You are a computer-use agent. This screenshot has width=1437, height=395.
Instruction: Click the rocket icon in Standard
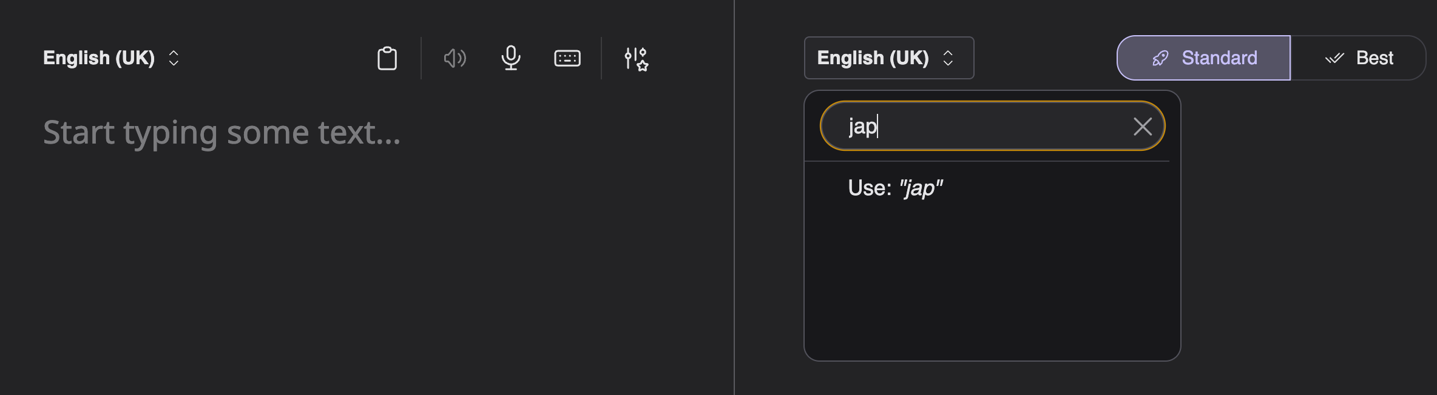pyautogui.click(x=1160, y=58)
